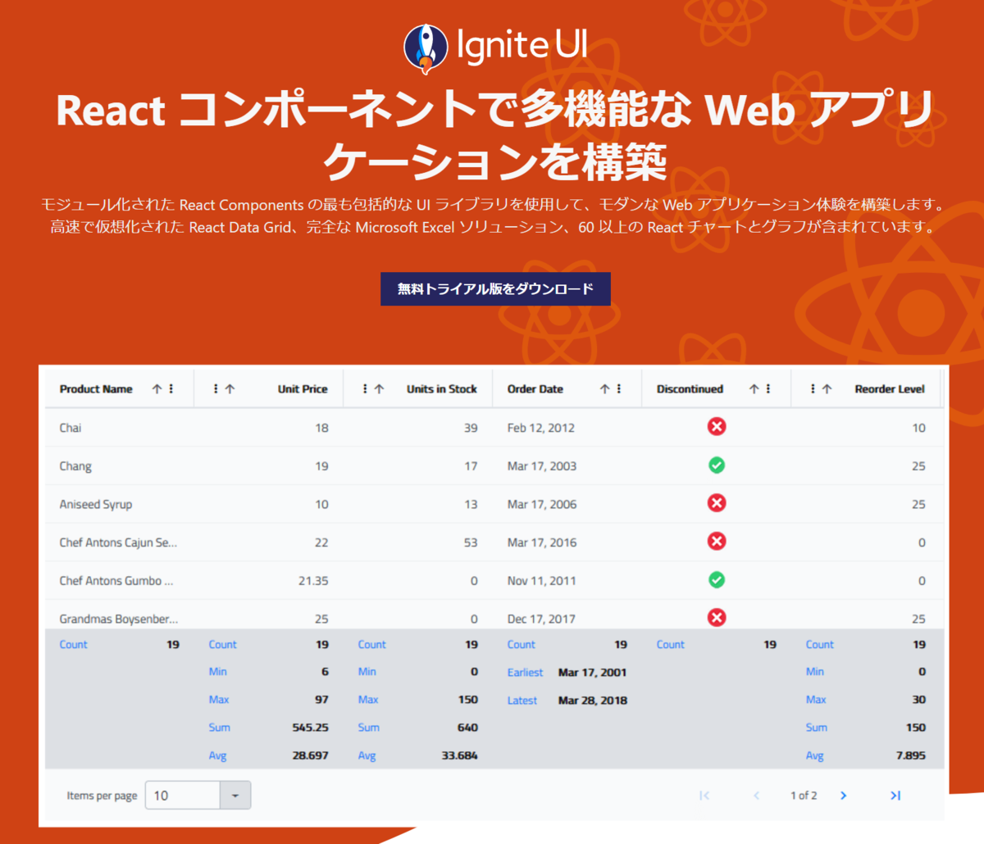Click the 33.684 average value
This screenshot has width=984, height=844.
459,756
